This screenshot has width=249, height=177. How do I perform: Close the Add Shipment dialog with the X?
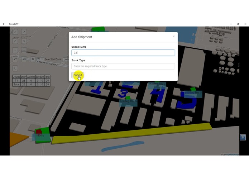(174, 37)
